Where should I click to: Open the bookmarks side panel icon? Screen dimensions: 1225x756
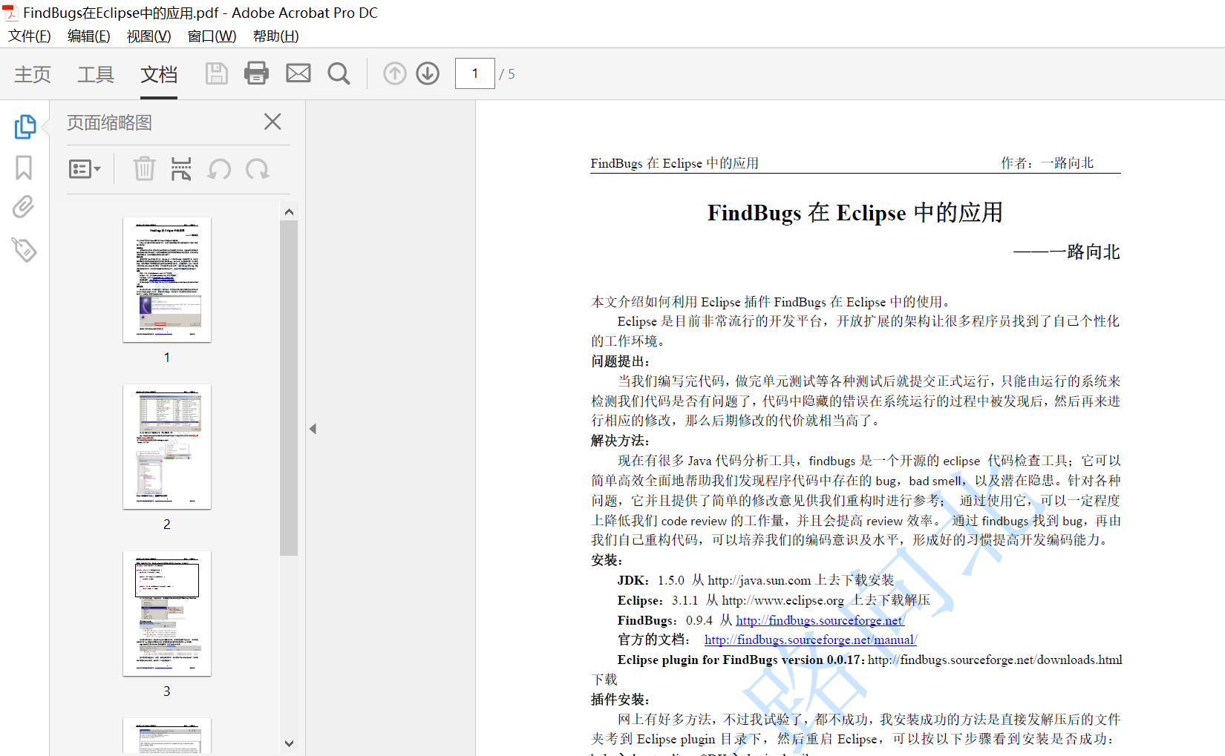pos(24,168)
